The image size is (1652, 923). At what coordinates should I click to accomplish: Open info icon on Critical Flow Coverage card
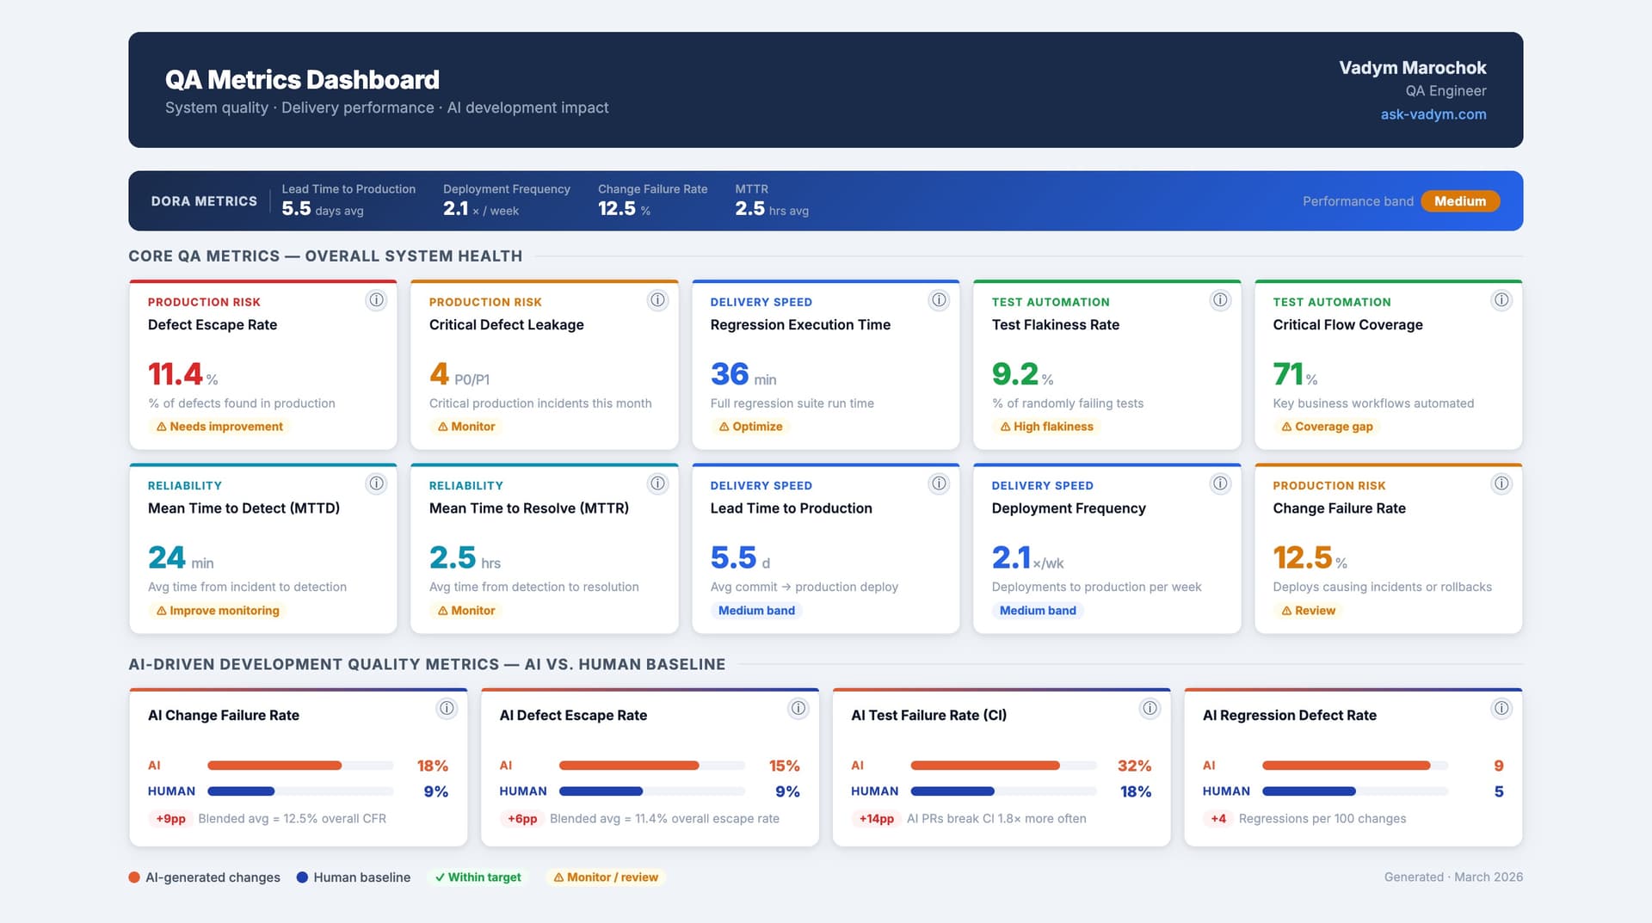tap(1501, 300)
